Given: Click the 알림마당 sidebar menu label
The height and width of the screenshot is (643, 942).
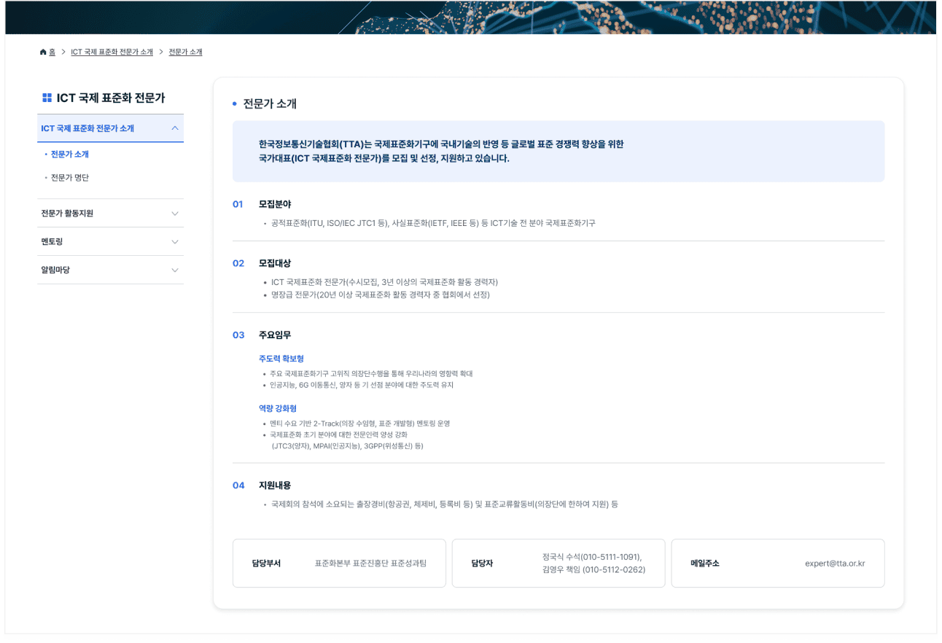Looking at the screenshot, I should (x=55, y=270).
